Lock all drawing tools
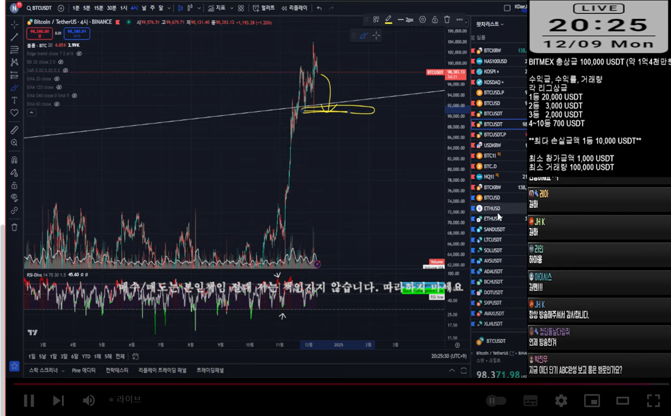671x416 pixels. [x=14, y=185]
